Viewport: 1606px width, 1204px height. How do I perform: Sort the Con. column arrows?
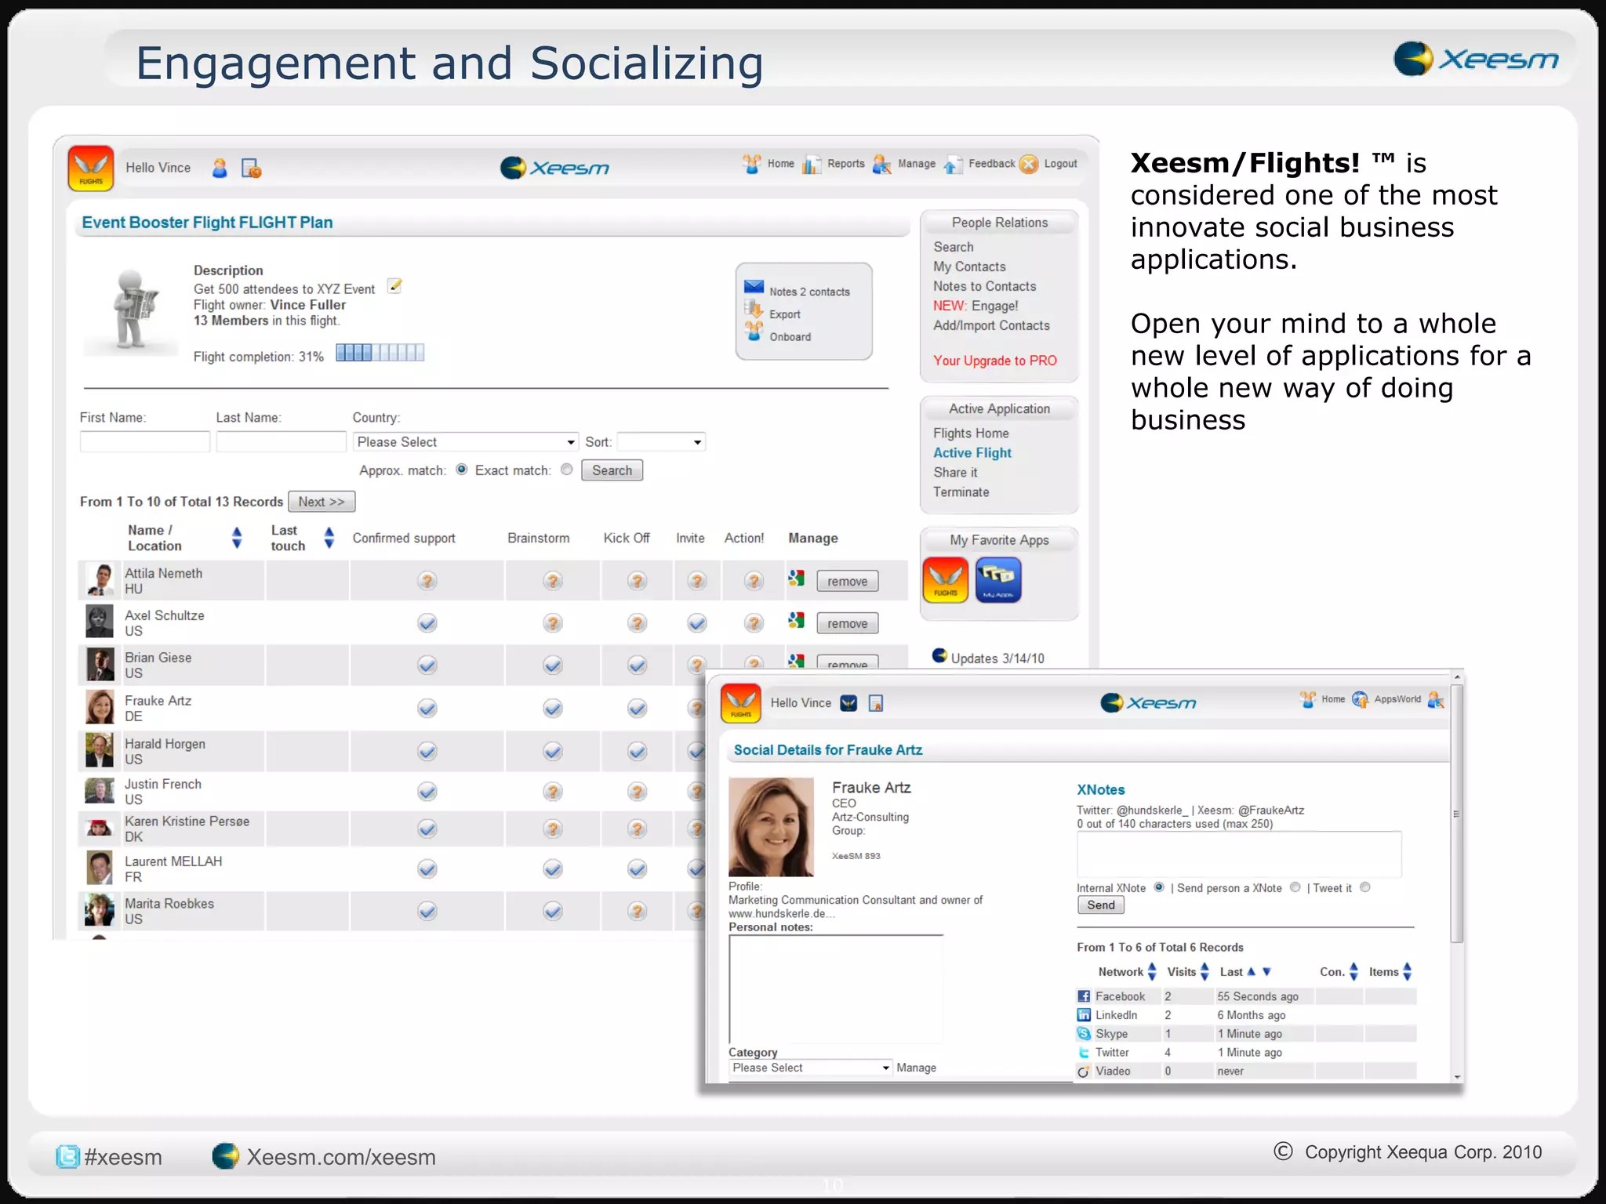click(1353, 972)
